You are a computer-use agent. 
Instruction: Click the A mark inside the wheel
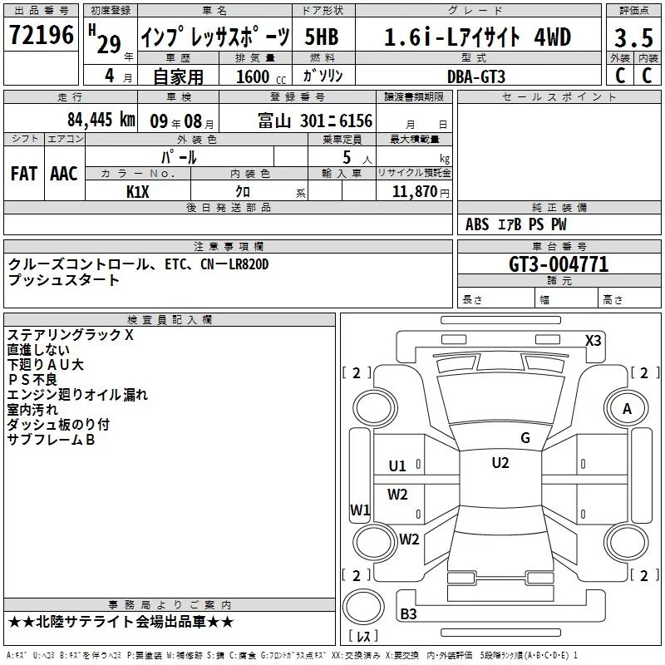click(627, 409)
